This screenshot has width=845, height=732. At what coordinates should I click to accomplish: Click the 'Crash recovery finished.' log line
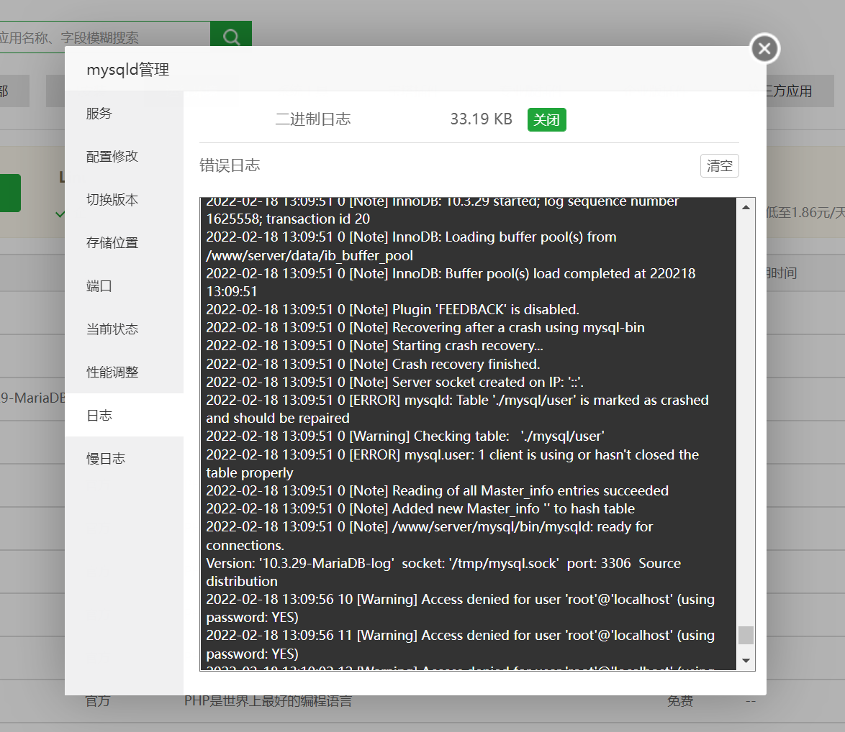(373, 364)
